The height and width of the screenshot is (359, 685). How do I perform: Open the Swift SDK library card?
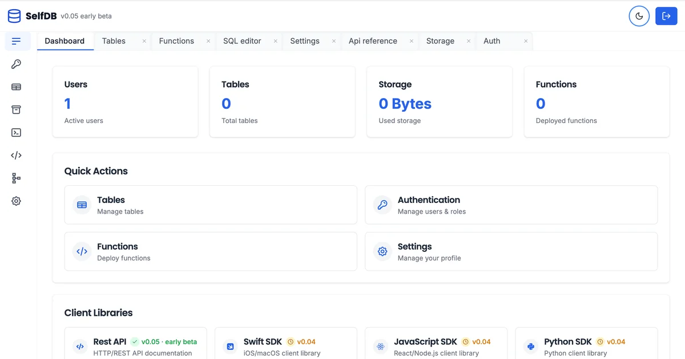286,343
